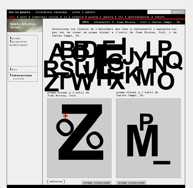Click the red plus cursor marker
The height and width of the screenshot is (188, 193).
pos(66,116)
